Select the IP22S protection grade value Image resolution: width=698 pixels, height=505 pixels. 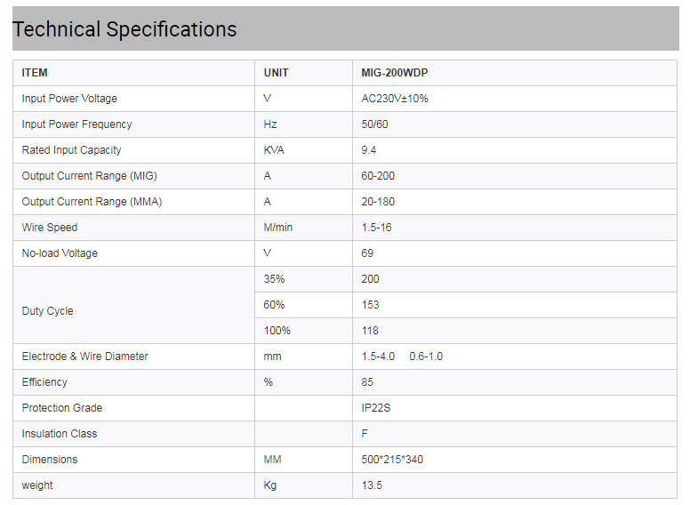(x=376, y=408)
